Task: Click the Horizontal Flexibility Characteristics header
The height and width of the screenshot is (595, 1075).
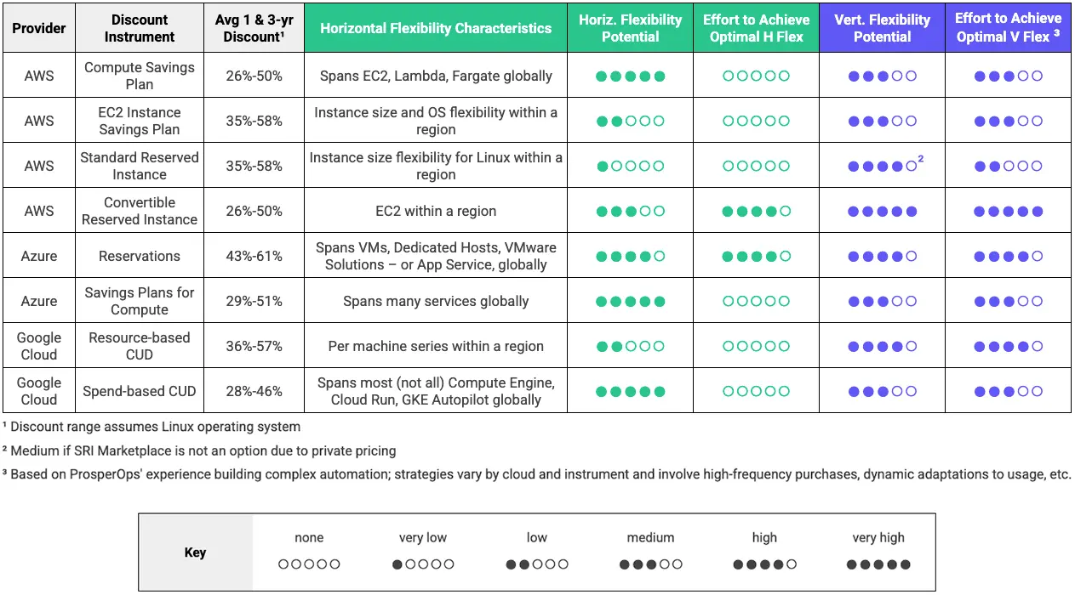Action: coord(436,28)
